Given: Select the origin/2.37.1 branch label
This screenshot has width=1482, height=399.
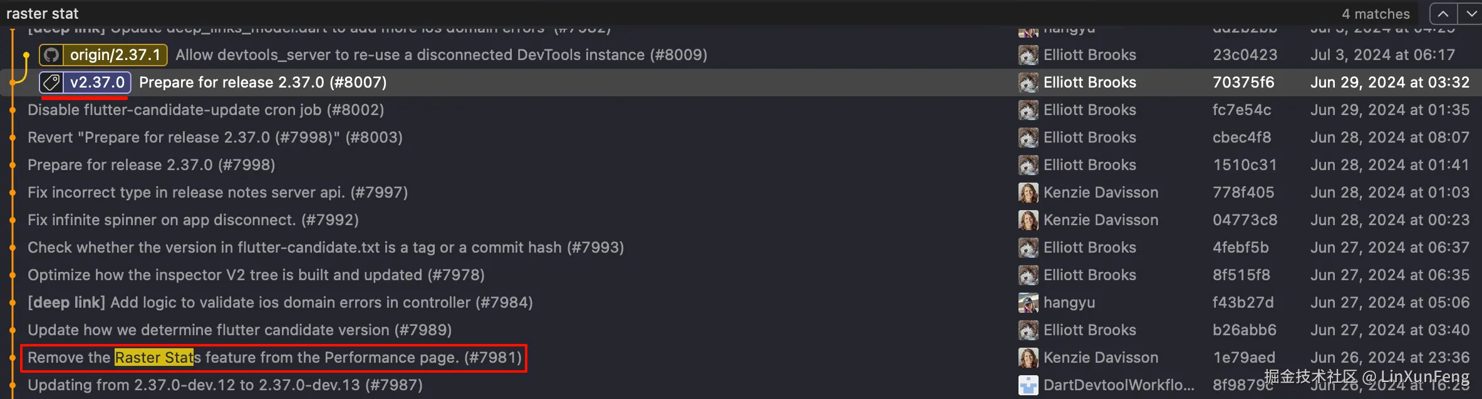Looking at the screenshot, I should point(115,55).
